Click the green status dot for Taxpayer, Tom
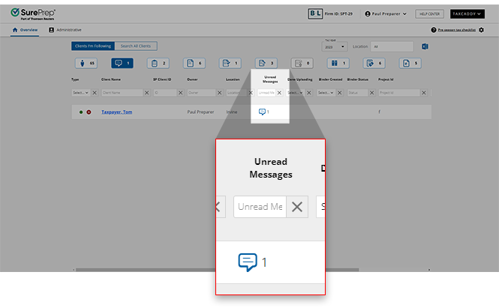This screenshot has height=308, width=499. point(81,112)
